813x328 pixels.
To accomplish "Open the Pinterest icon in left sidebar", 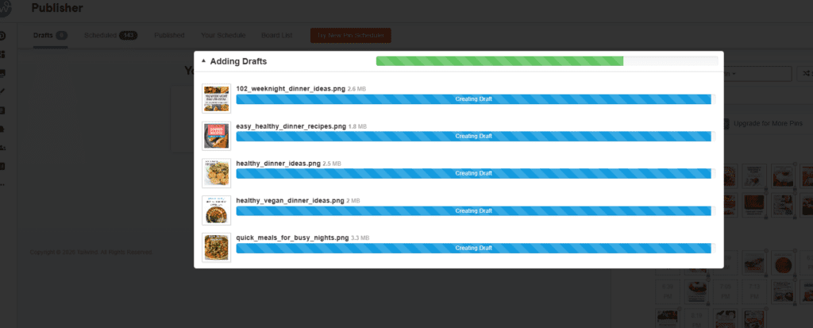I will [x=3, y=37].
